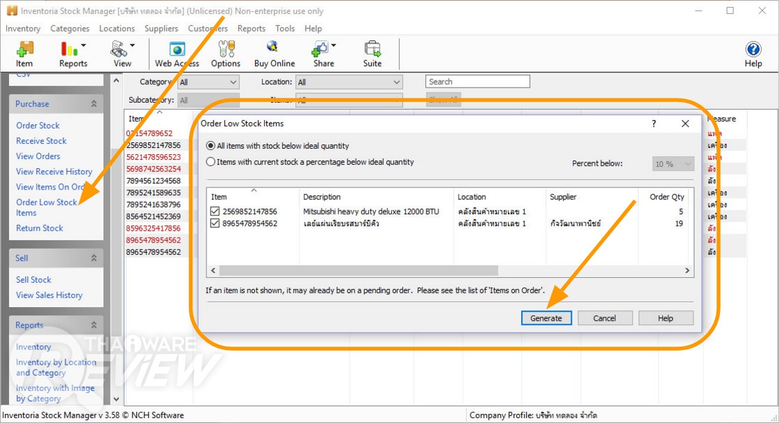
Task: Open the Category combo box
Action: (x=208, y=83)
